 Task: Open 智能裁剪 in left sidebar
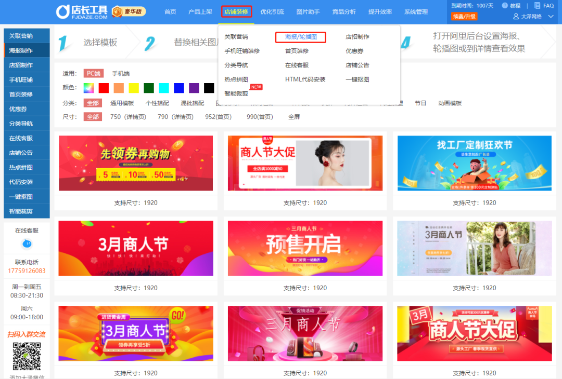click(27, 211)
